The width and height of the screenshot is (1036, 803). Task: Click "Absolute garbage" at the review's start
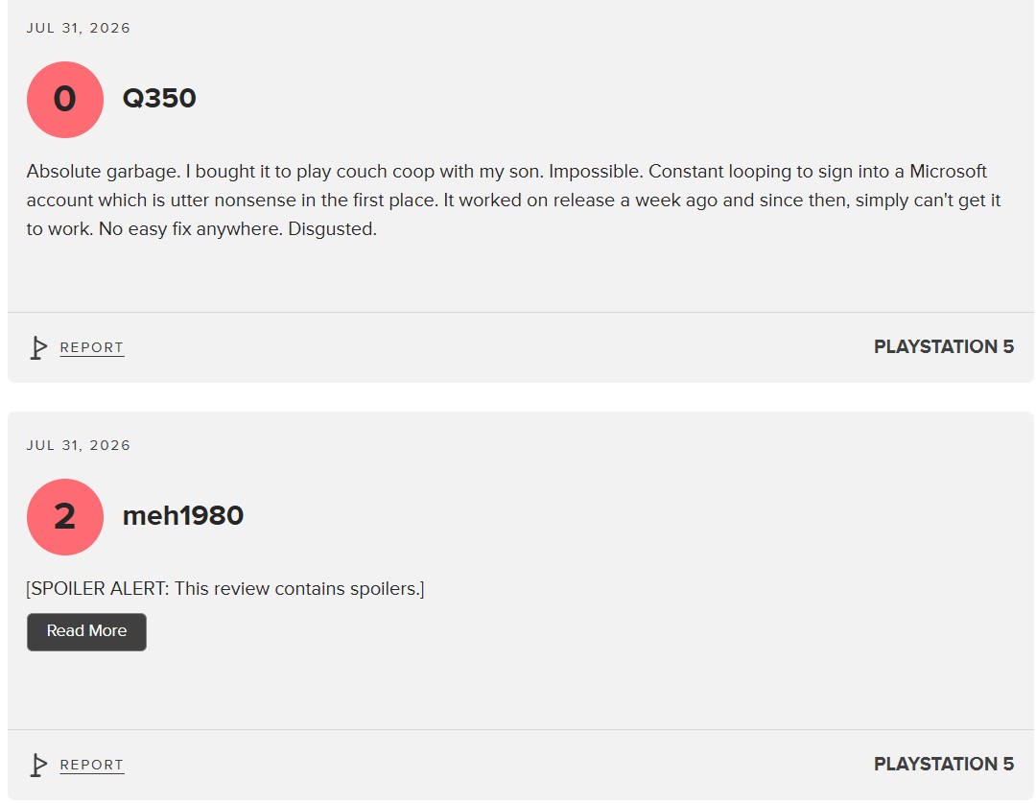tap(103, 172)
